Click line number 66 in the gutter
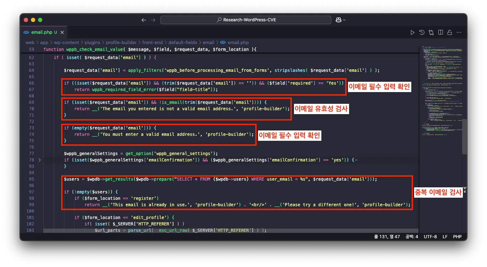Viewport: 487px width, 267px height. (x=31, y=83)
